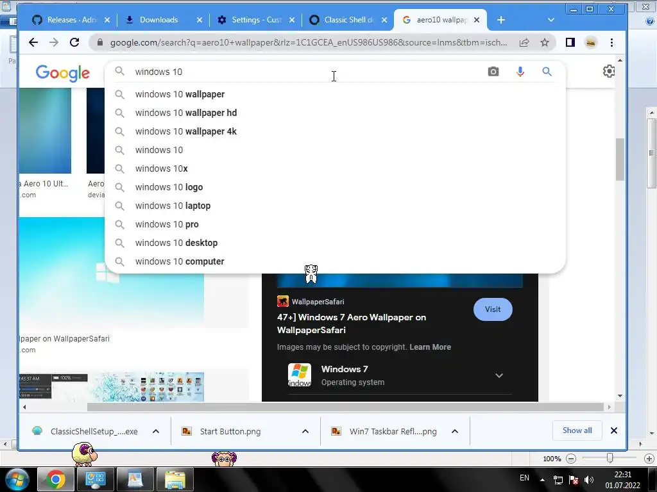Open the Chrome profile avatar

point(591,42)
